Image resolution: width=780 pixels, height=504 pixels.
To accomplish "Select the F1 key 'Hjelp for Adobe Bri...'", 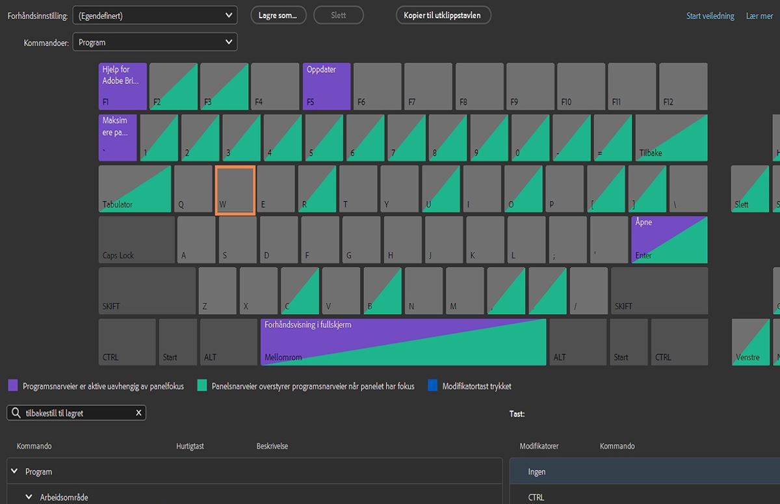I will (x=123, y=86).
